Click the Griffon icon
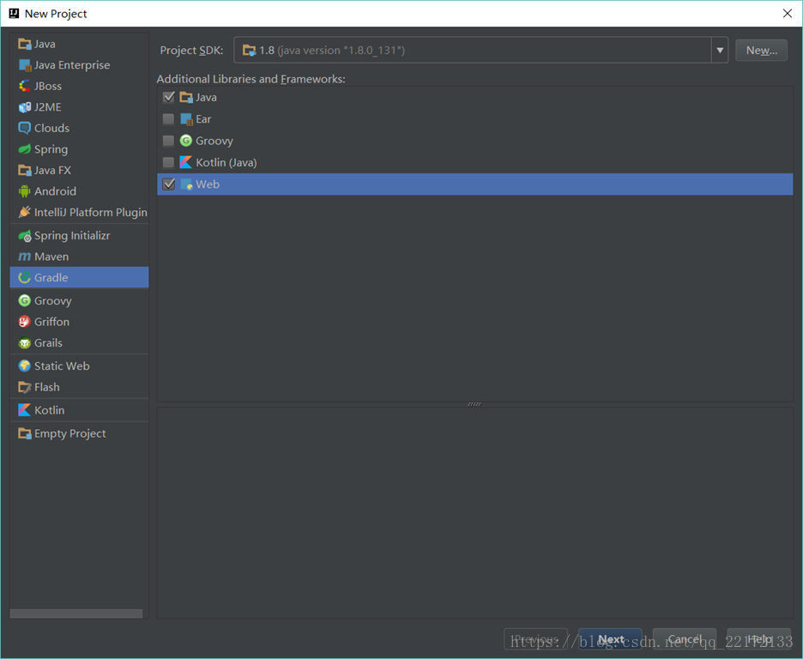This screenshot has height=659, width=803. pos(25,322)
